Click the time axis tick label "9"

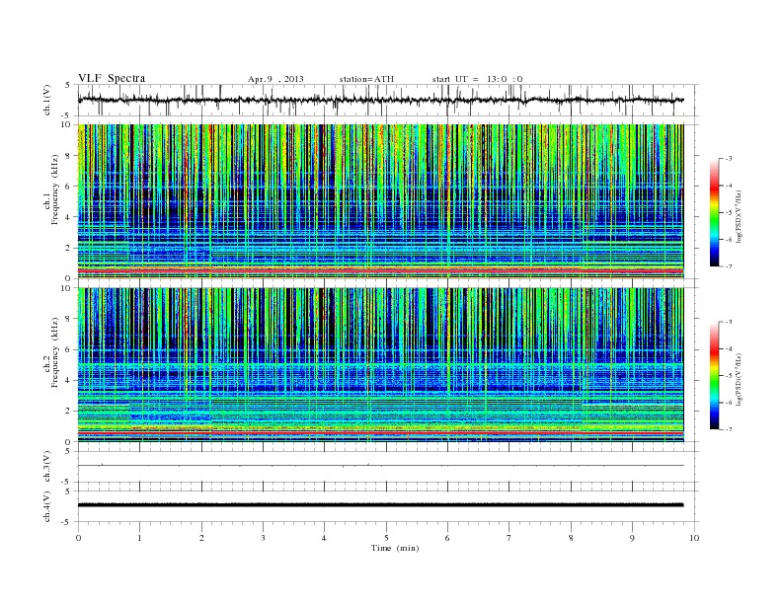(632, 538)
